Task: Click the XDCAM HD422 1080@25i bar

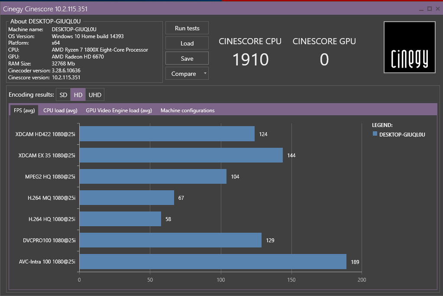Action: pos(167,134)
